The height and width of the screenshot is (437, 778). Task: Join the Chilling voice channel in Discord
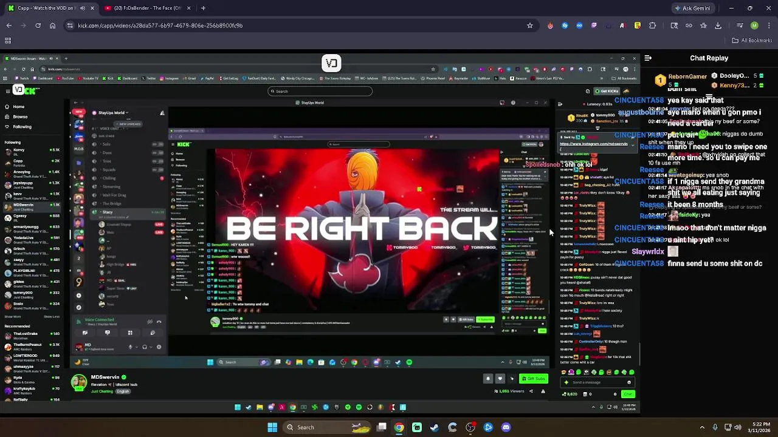pyautogui.click(x=126, y=178)
